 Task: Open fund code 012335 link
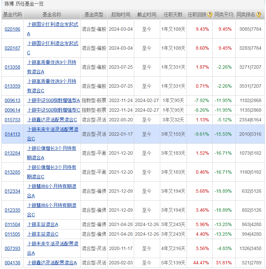[x=12, y=210]
